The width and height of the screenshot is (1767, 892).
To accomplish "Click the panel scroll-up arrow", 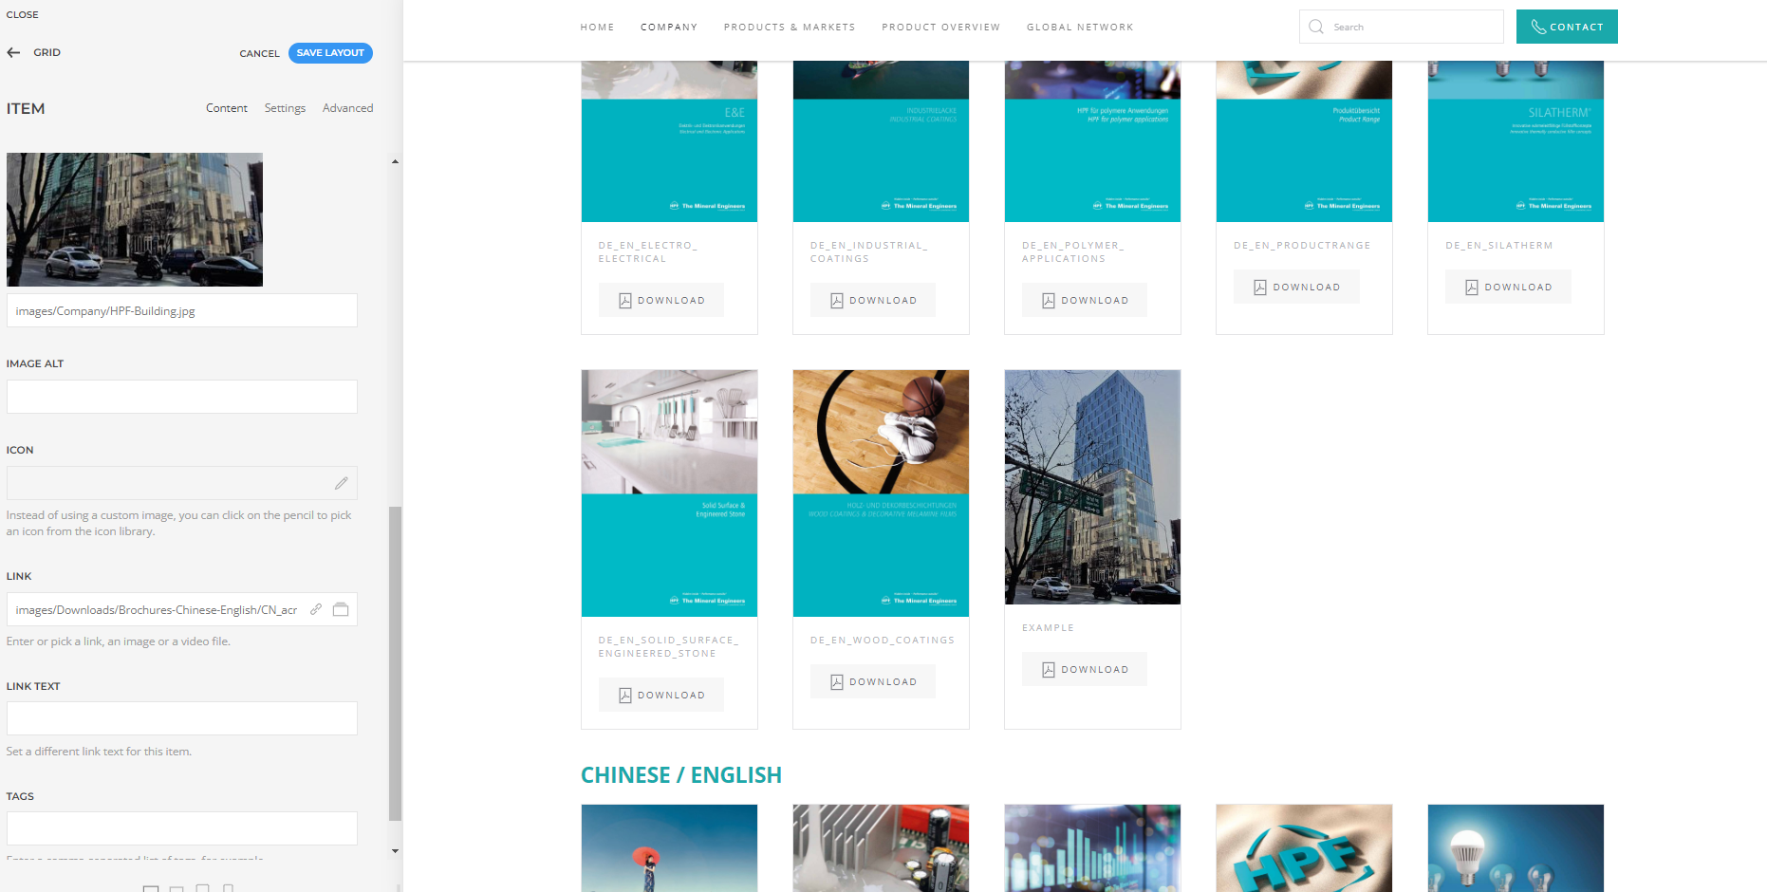I will click(x=395, y=161).
